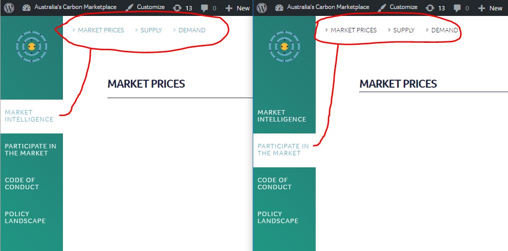The image size is (508, 251).
Task: Click the Market Prices heading in the left page
Action: [x=146, y=84]
